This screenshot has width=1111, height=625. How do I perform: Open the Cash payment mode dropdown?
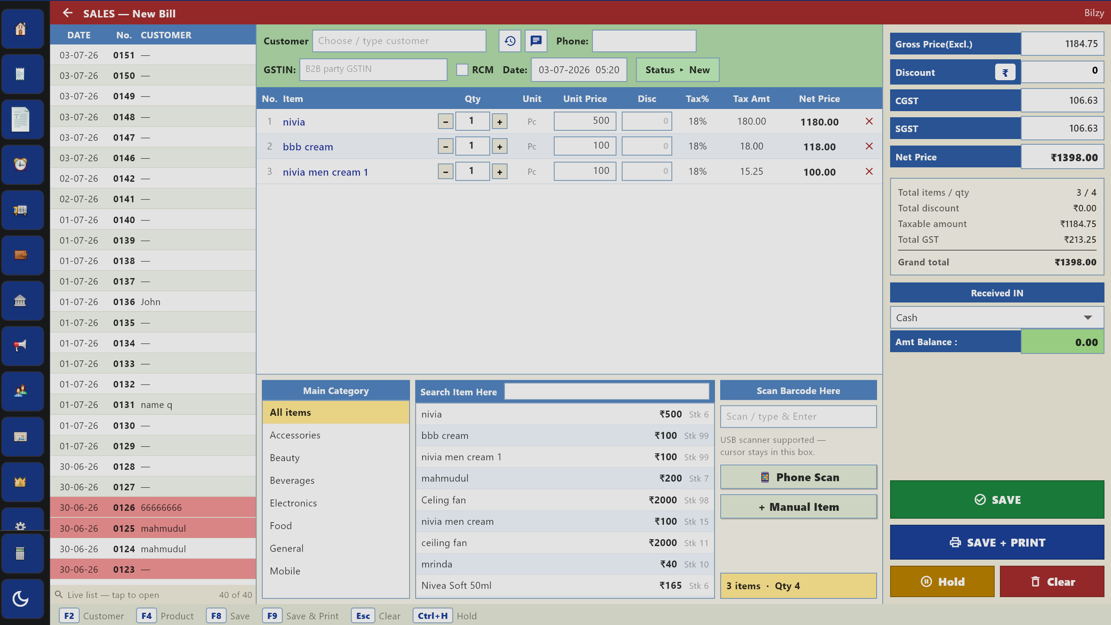pos(997,318)
